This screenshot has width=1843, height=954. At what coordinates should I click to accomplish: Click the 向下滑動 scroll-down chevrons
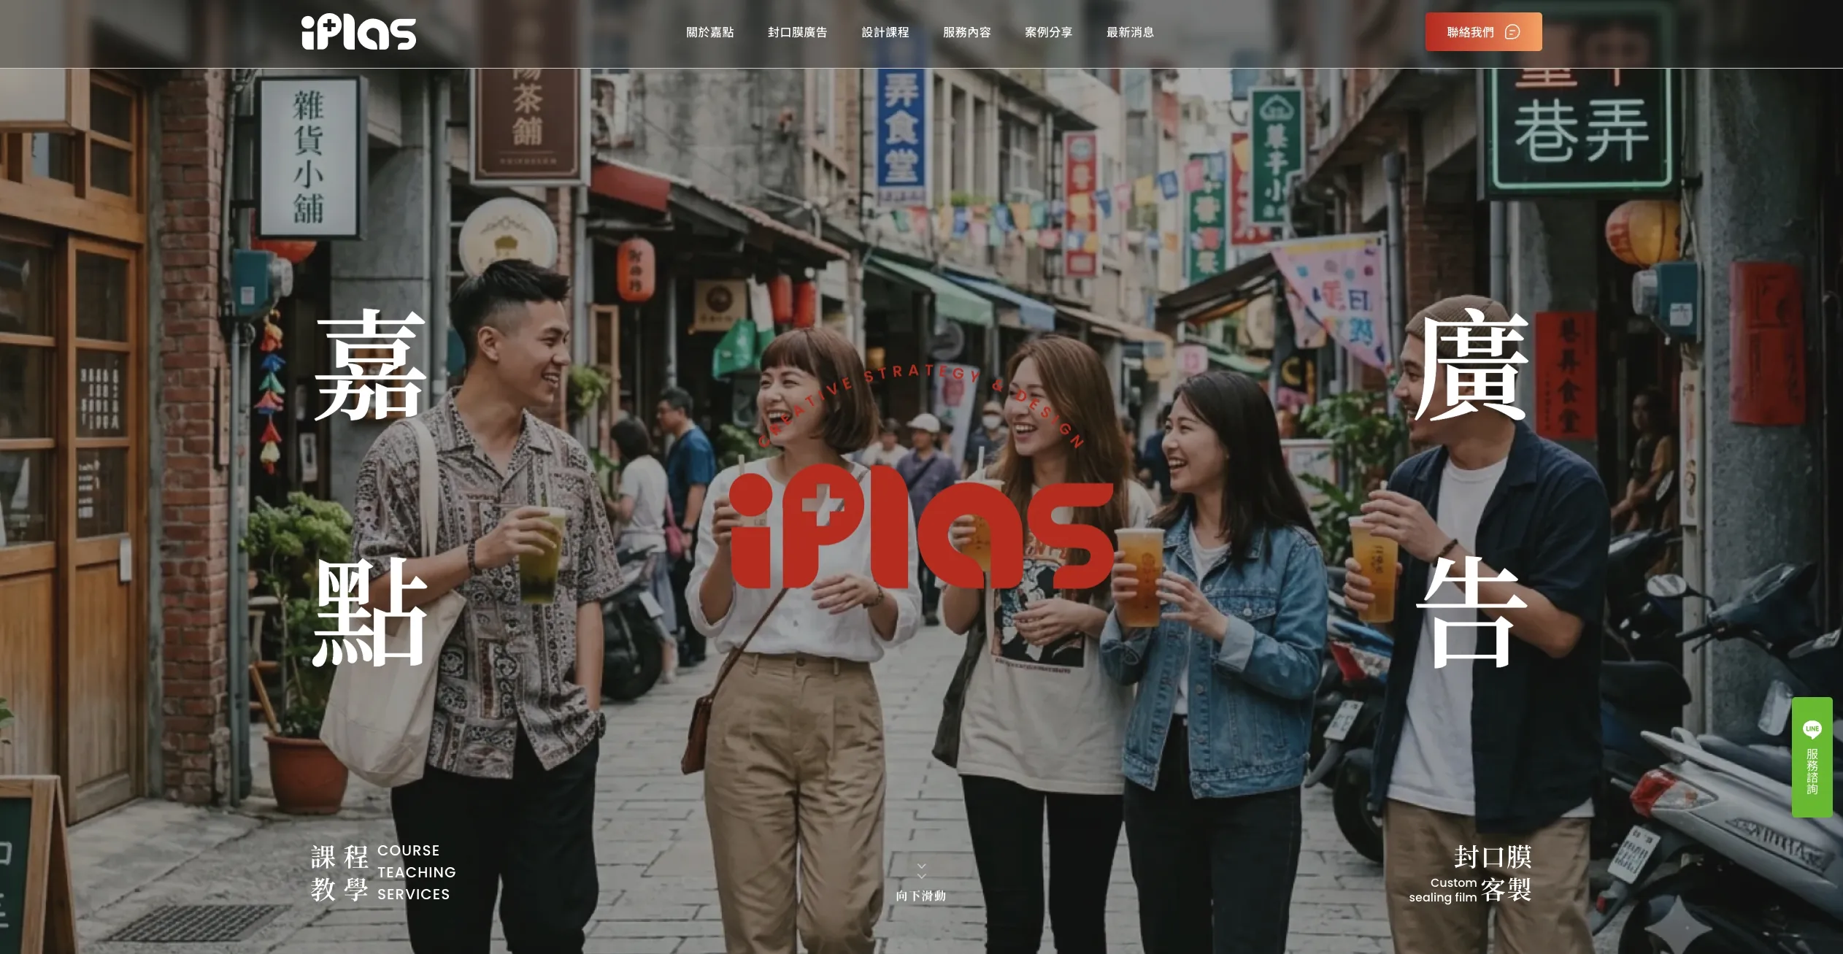921,870
